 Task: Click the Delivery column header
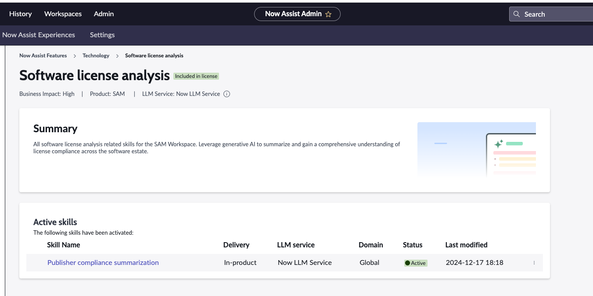[236, 245]
